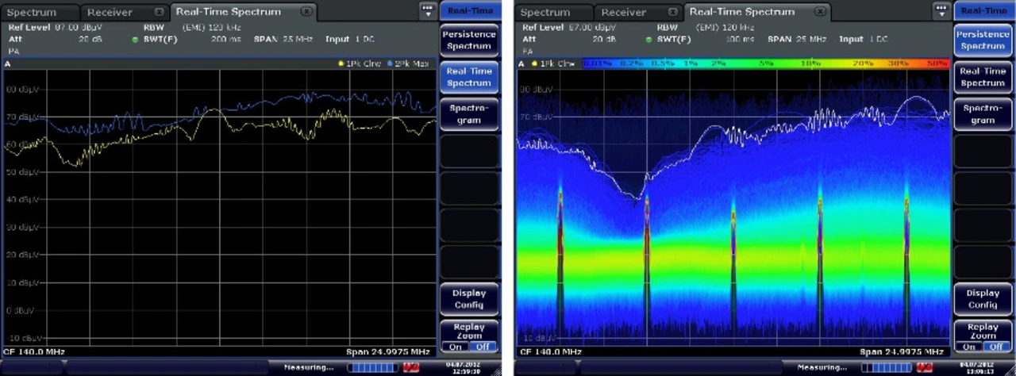Click the blue 2Pk Max trace marker
Screen dimensions: 1016x376
[390, 63]
